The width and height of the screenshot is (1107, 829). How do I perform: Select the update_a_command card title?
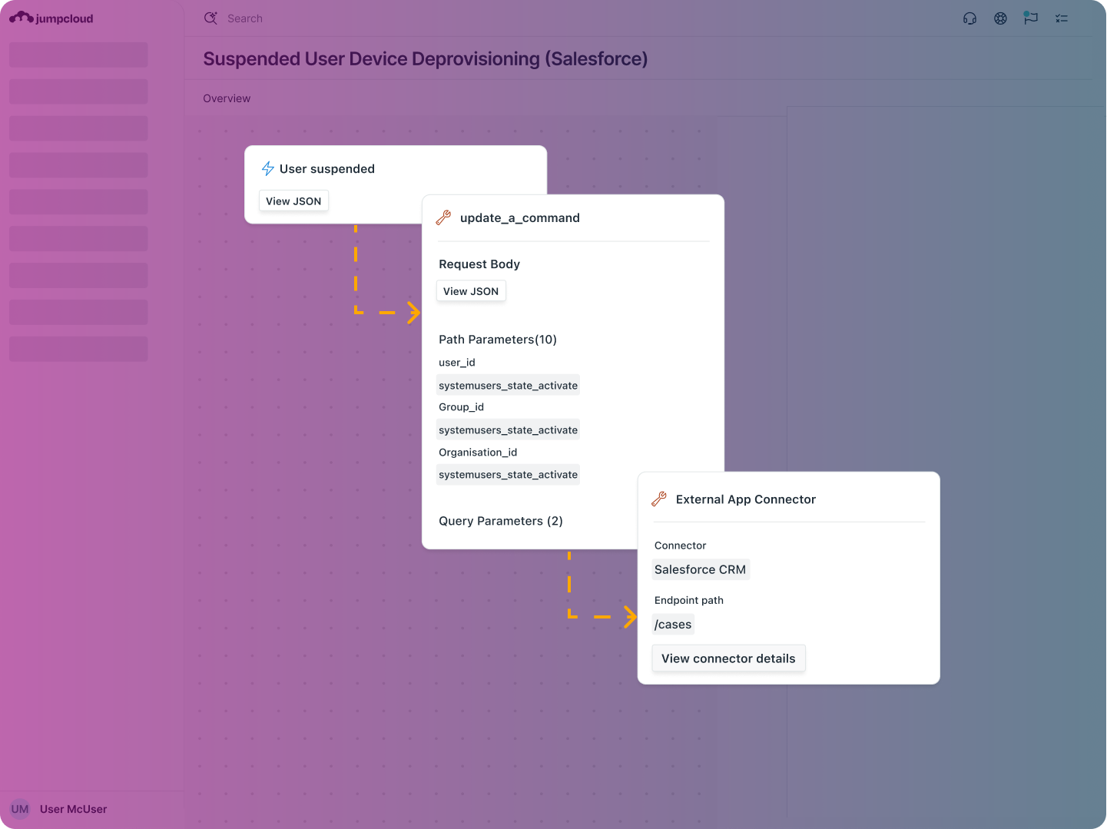520,217
